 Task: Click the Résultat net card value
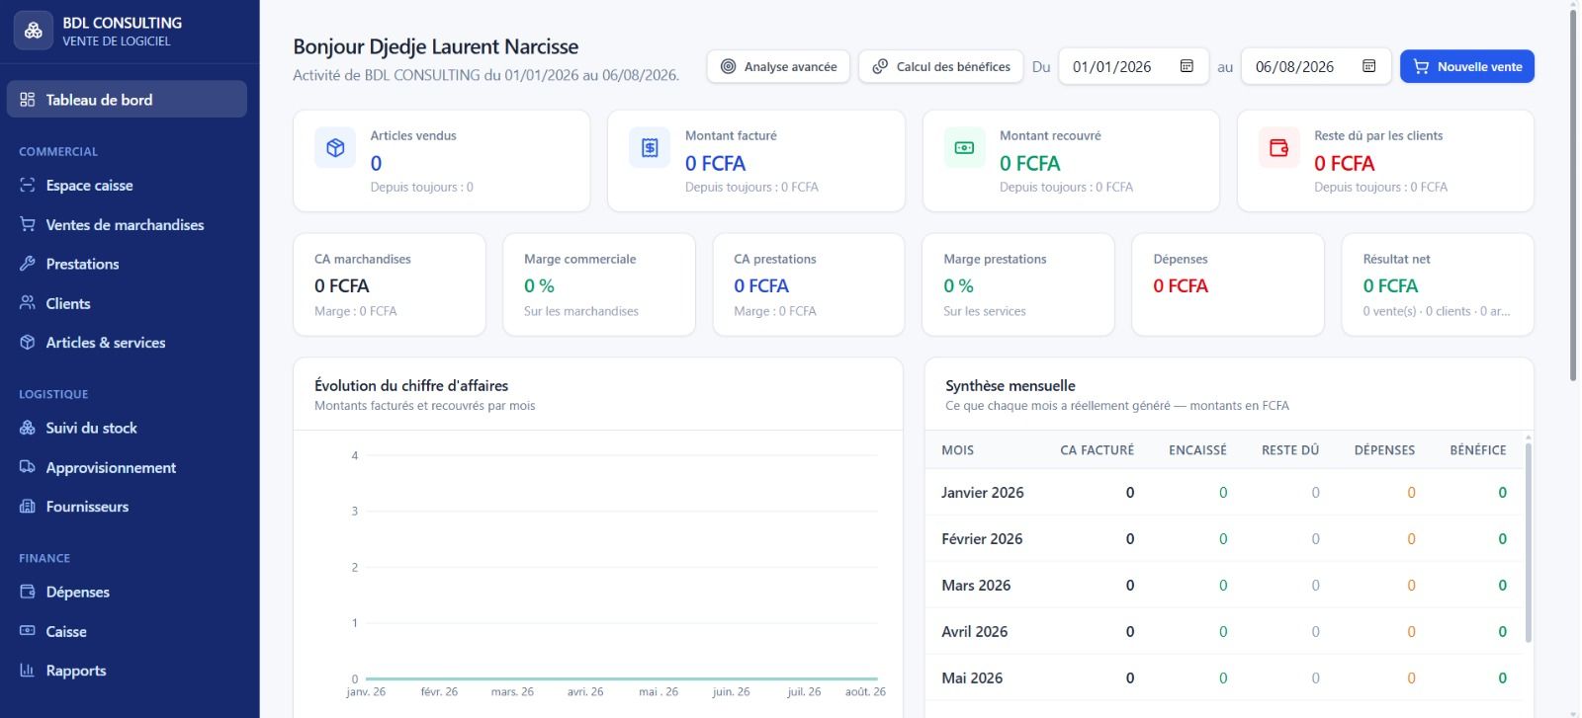(x=1390, y=285)
